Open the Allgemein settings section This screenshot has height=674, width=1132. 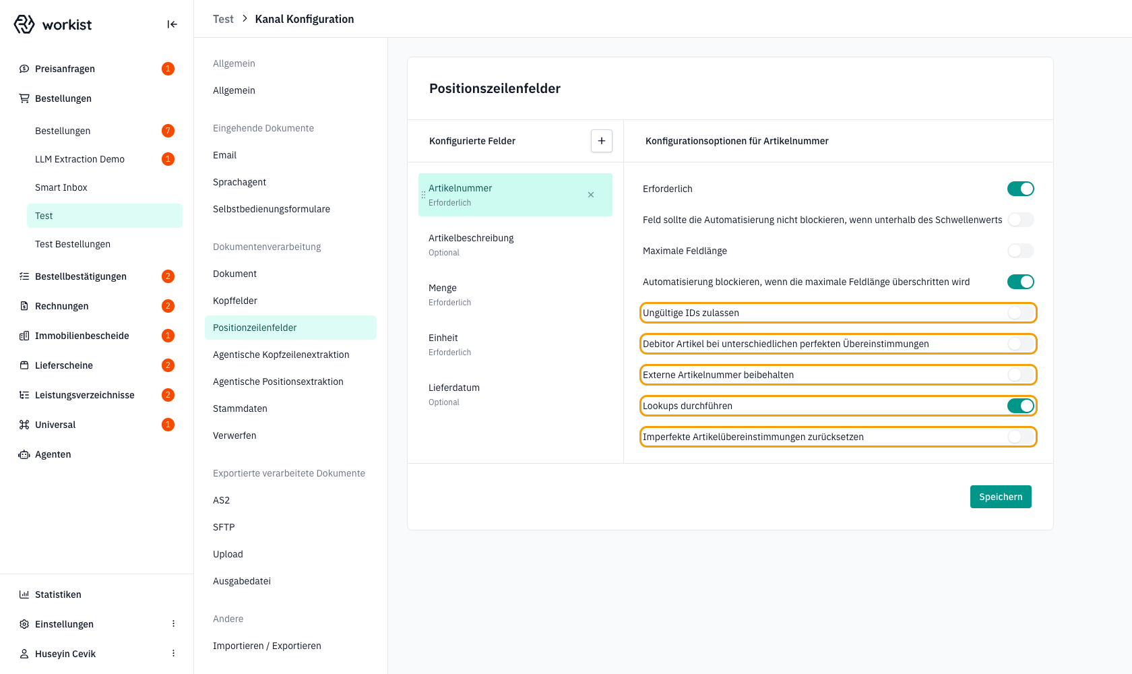pyautogui.click(x=234, y=90)
